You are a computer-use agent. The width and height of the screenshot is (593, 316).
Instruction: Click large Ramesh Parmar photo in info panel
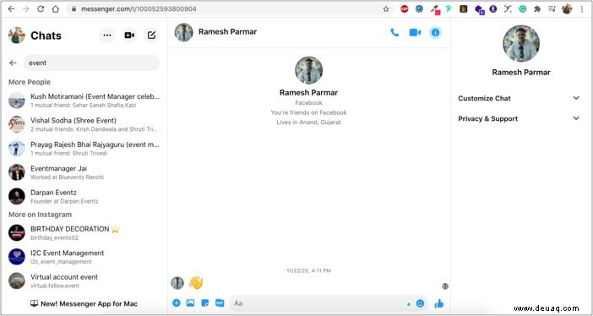(521, 44)
